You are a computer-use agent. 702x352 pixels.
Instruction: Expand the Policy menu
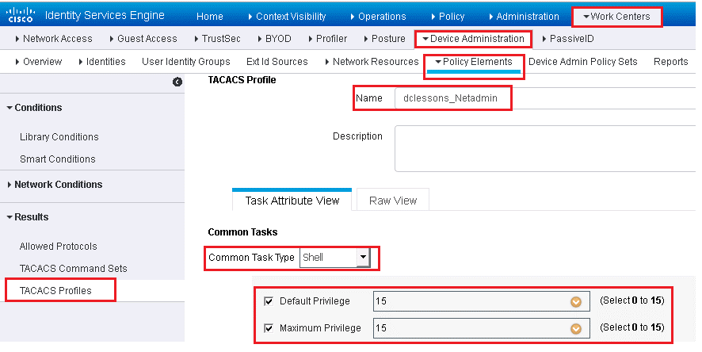448,17
